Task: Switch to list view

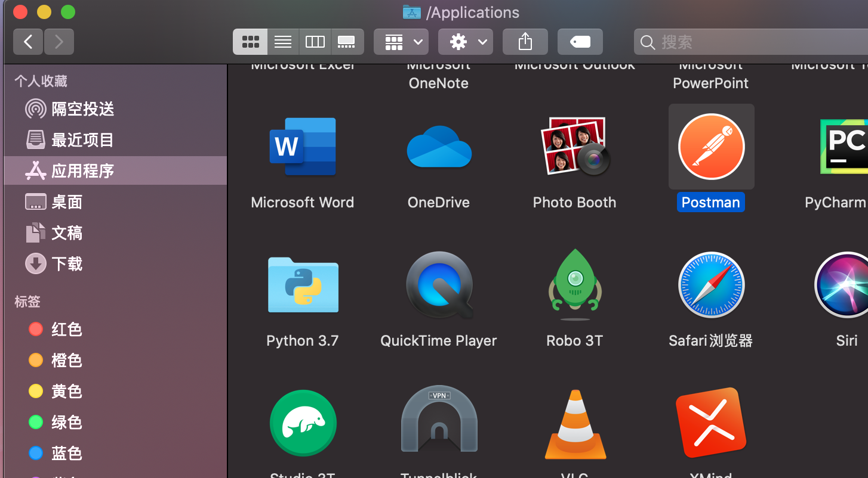Action: coord(283,42)
